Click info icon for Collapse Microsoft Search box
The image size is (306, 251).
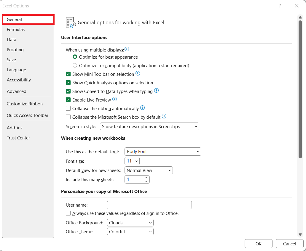click(x=164, y=116)
